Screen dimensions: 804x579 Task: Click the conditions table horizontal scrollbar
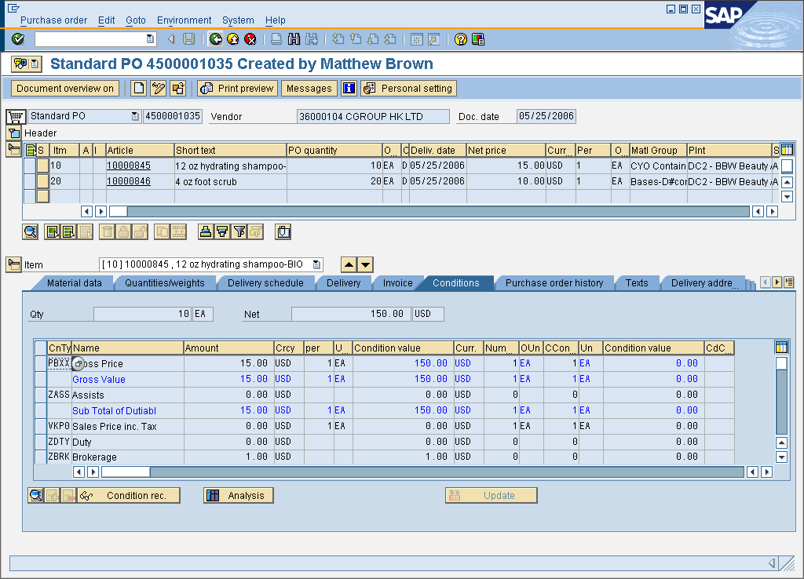point(422,472)
